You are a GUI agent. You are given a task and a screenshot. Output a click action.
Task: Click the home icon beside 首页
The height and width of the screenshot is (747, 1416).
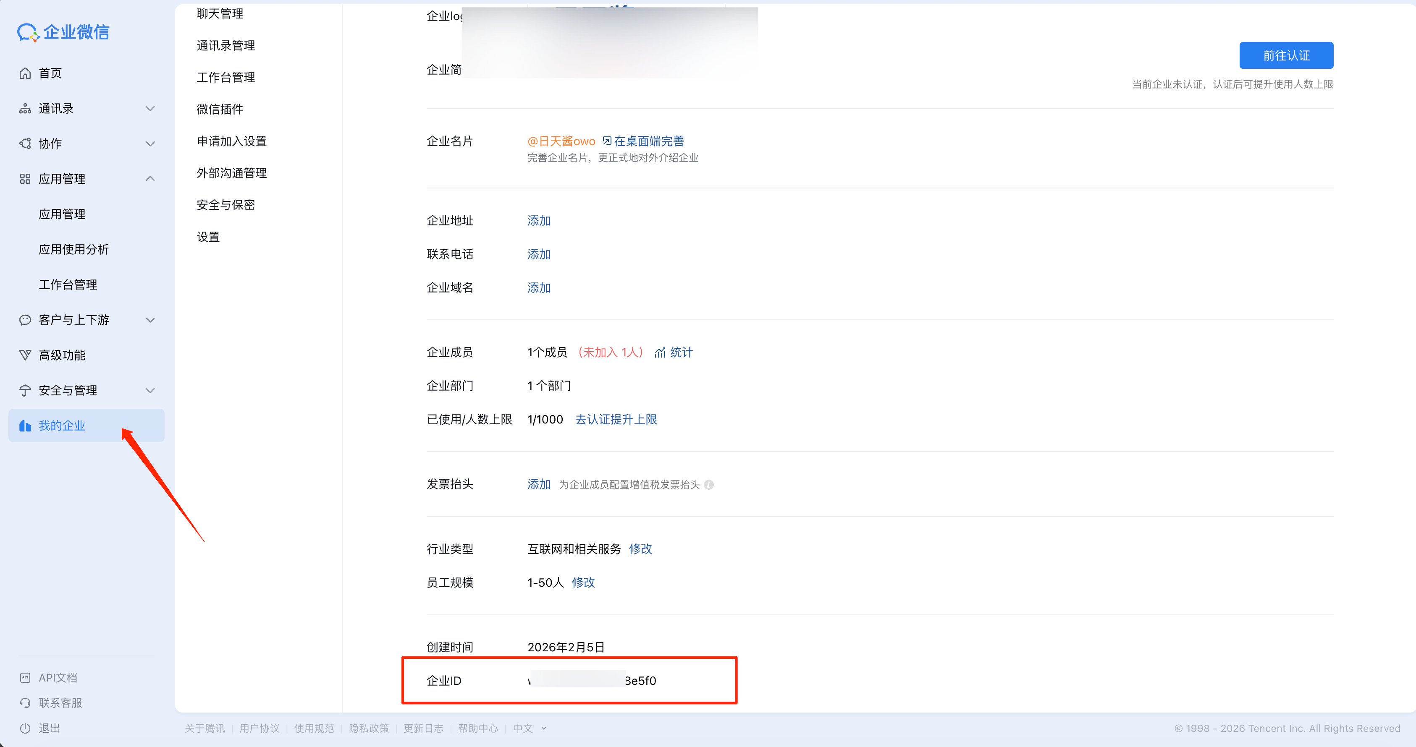[25, 73]
